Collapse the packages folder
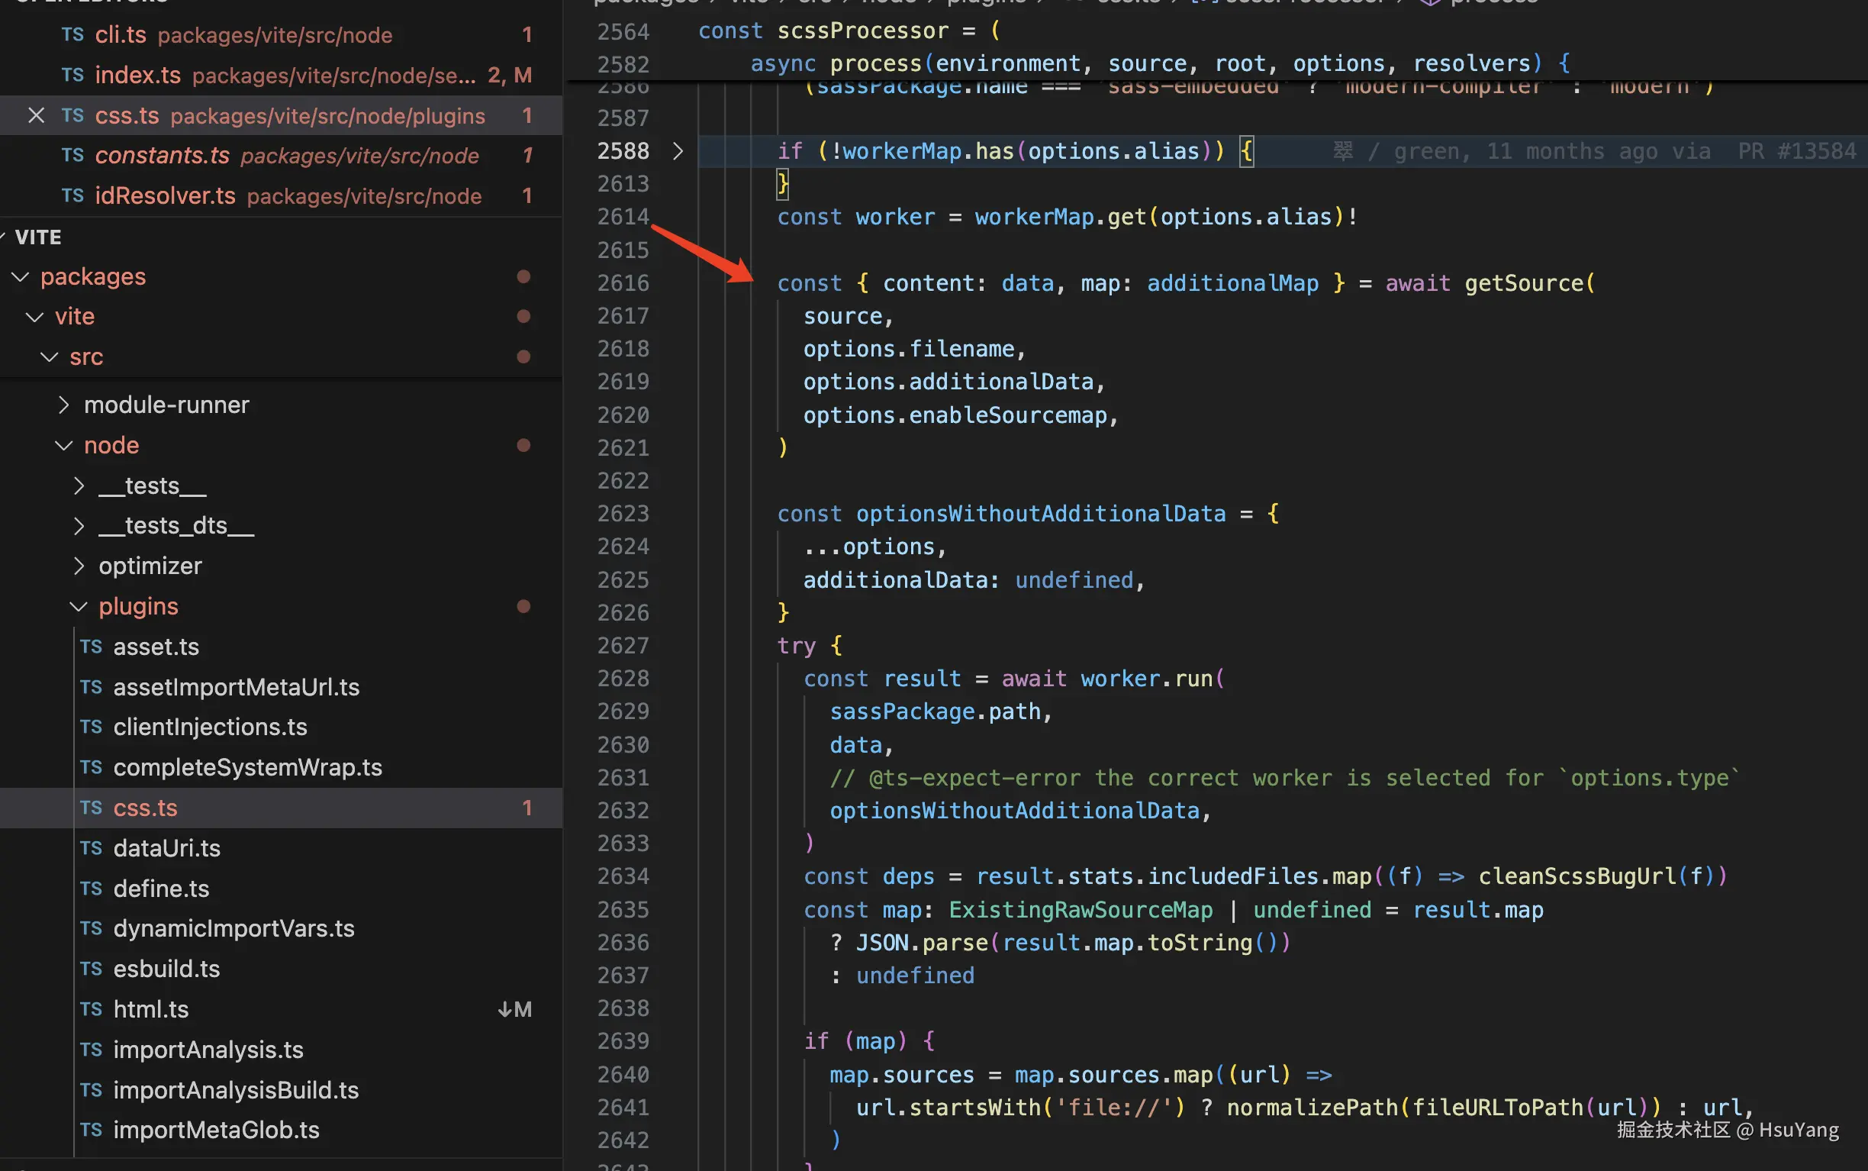 pyautogui.click(x=21, y=276)
